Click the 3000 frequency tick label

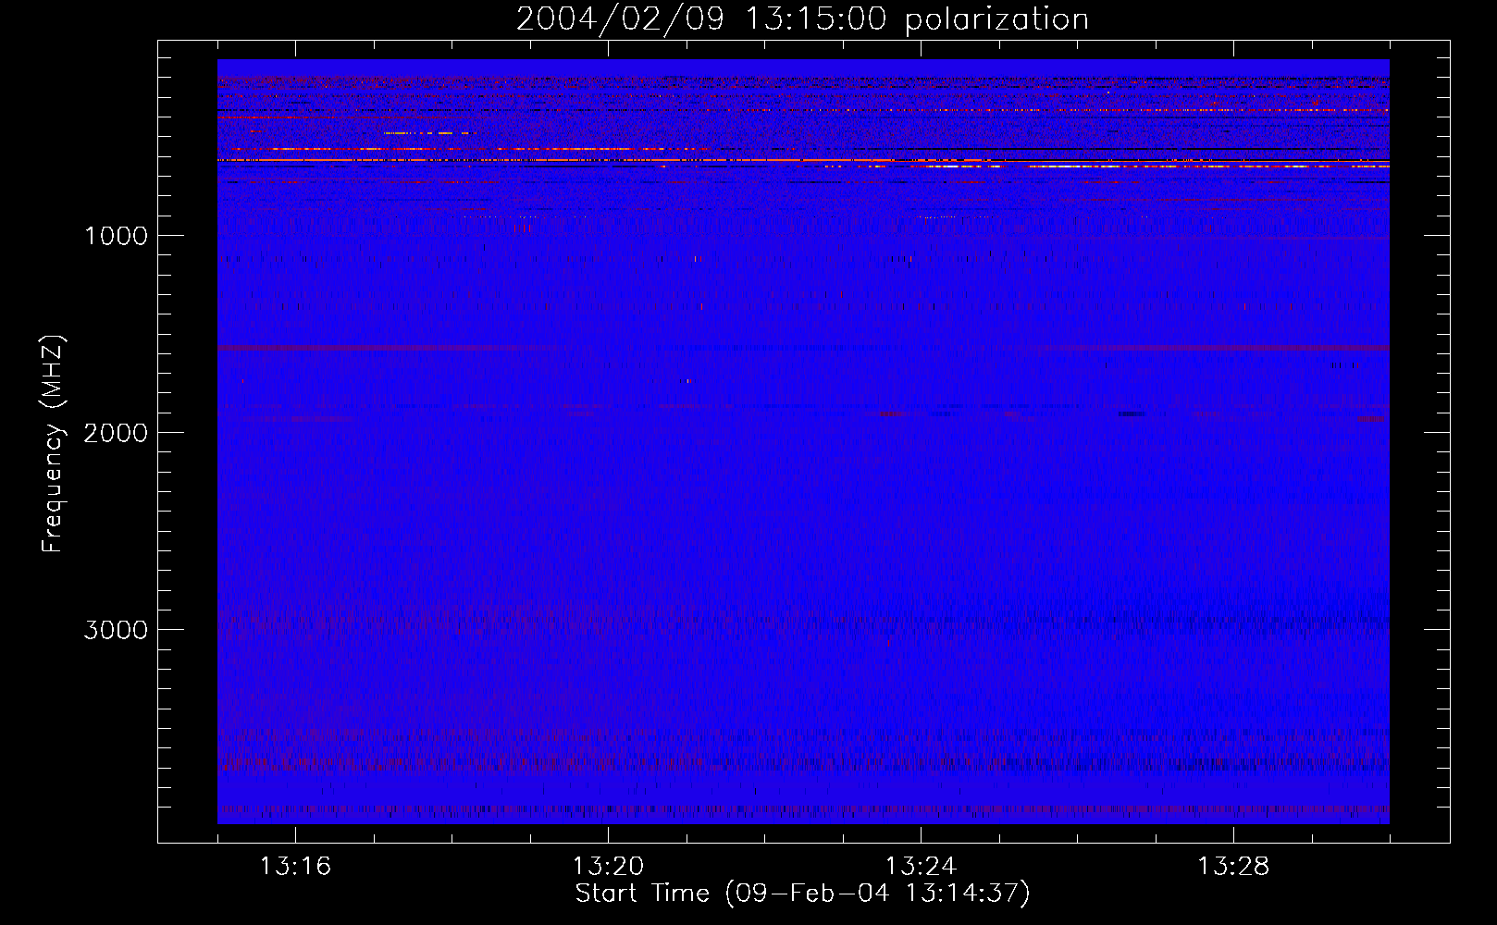point(116,630)
